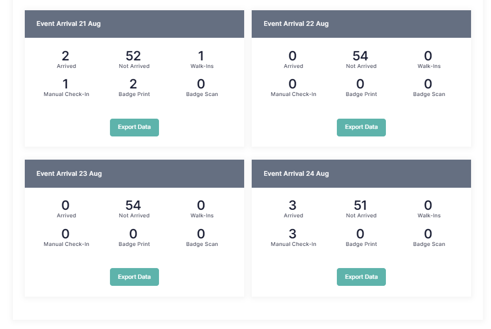Select the Arrived count on 24 Aug
The width and height of the screenshot is (491, 329).
click(x=293, y=206)
